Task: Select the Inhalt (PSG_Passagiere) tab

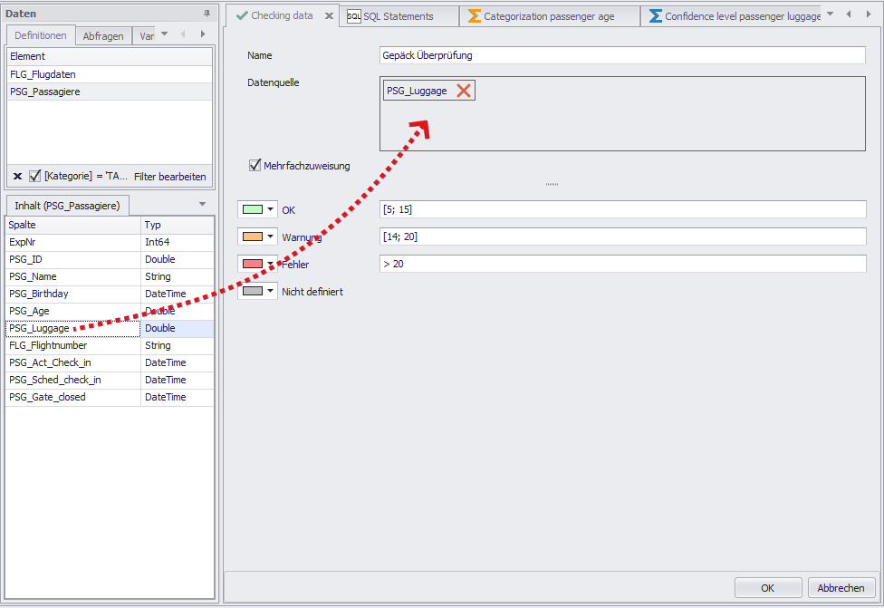Action: tap(67, 206)
